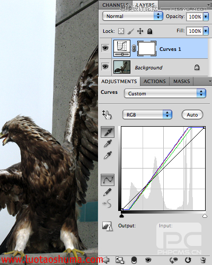Click the bottom-left curve control point
Image resolution: width=212 pixels, height=265 pixels.
pos(122,209)
